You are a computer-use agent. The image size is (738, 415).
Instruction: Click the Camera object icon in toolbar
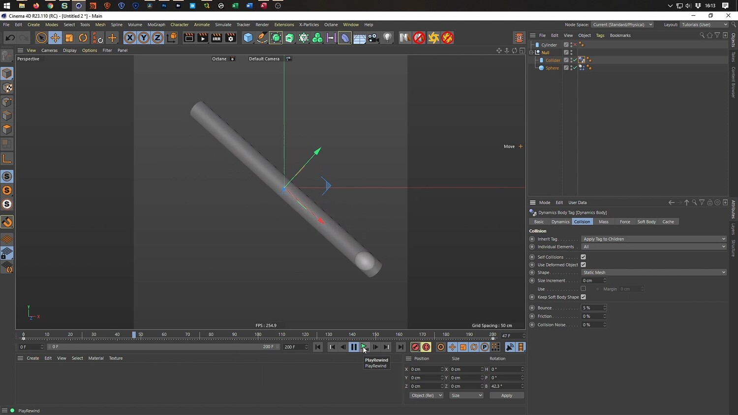pyautogui.click(x=373, y=38)
